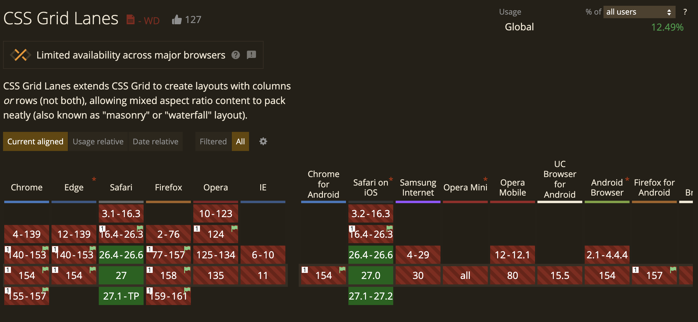This screenshot has height=322, width=698.
Task: Click the flag on Opera 124 cell
Action: (234, 228)
